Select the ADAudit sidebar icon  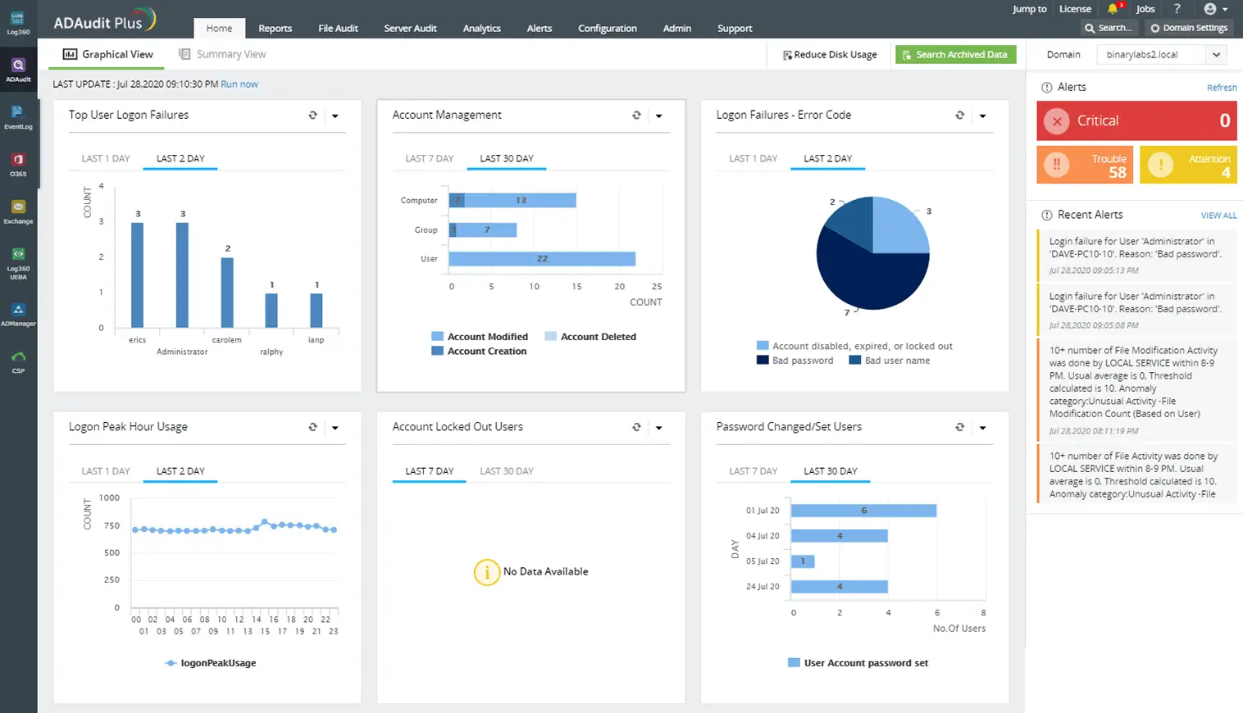point(18,70)
